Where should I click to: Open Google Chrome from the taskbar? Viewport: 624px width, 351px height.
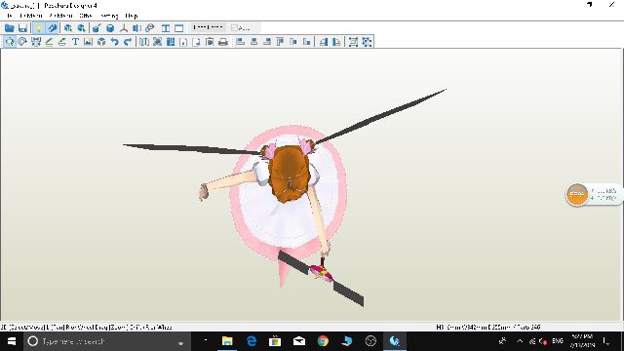click(323, 341)
